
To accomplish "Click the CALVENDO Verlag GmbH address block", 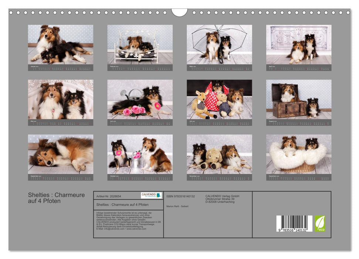I will pos(222,199).
